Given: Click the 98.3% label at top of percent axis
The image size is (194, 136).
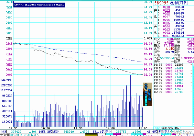Looking at the screenshot, I should tap(147, 2).
